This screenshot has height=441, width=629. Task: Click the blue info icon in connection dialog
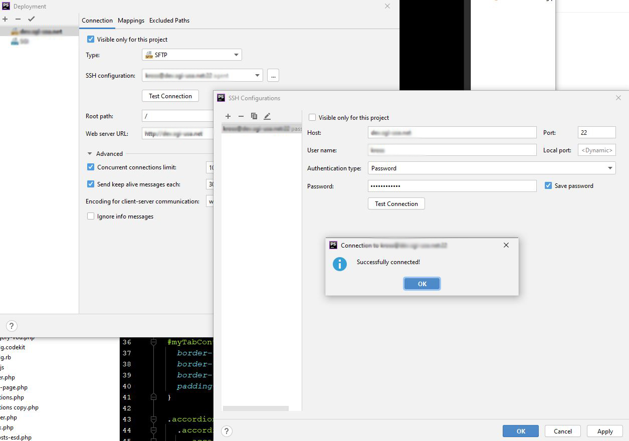coord(340,264)
